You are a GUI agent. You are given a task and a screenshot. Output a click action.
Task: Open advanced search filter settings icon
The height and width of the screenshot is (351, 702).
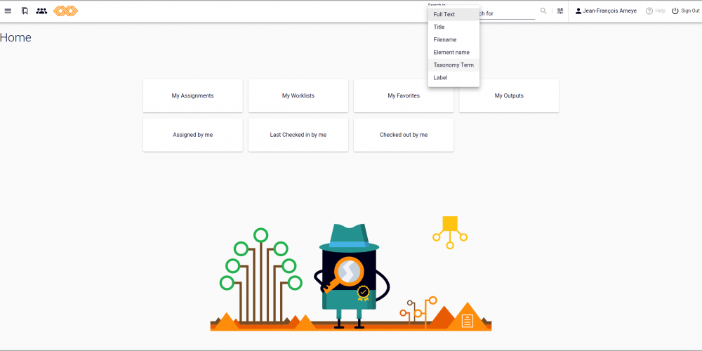[560, 11]
